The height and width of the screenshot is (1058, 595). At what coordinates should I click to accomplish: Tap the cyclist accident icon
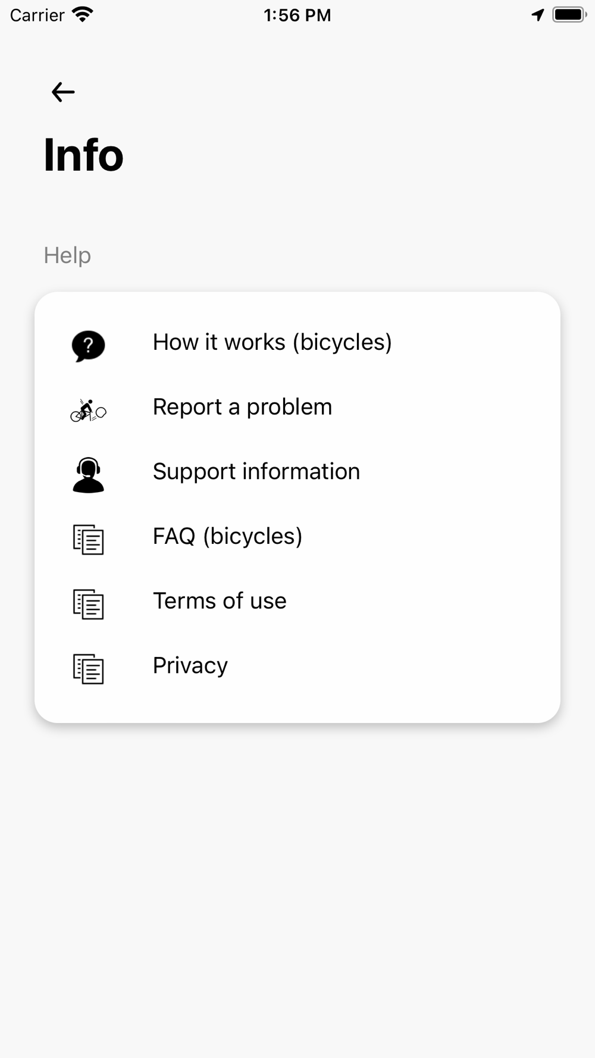(88, 411)
